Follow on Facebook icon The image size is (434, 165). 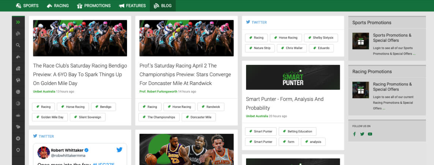pos(354,134)
